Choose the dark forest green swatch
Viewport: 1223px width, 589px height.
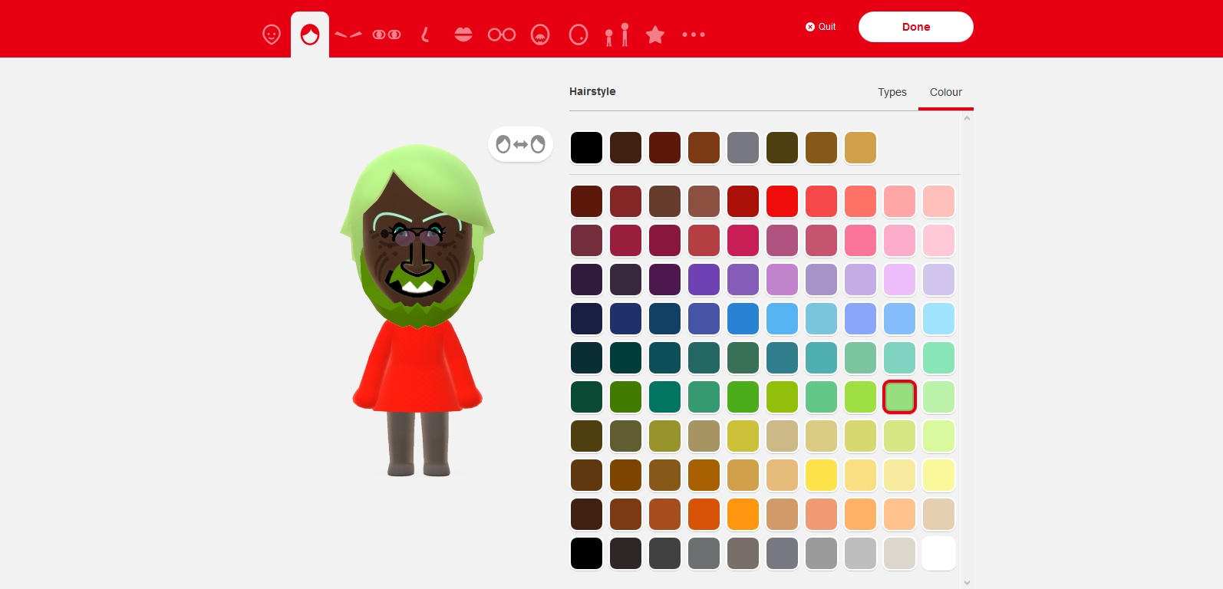[x=587, y=397]
